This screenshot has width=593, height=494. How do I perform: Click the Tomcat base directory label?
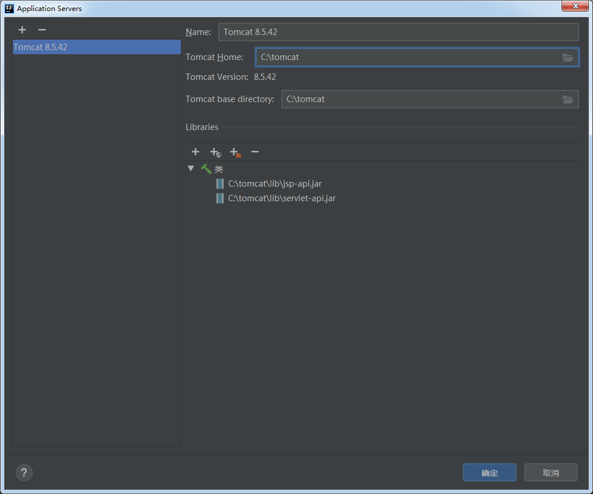(229, 99)
